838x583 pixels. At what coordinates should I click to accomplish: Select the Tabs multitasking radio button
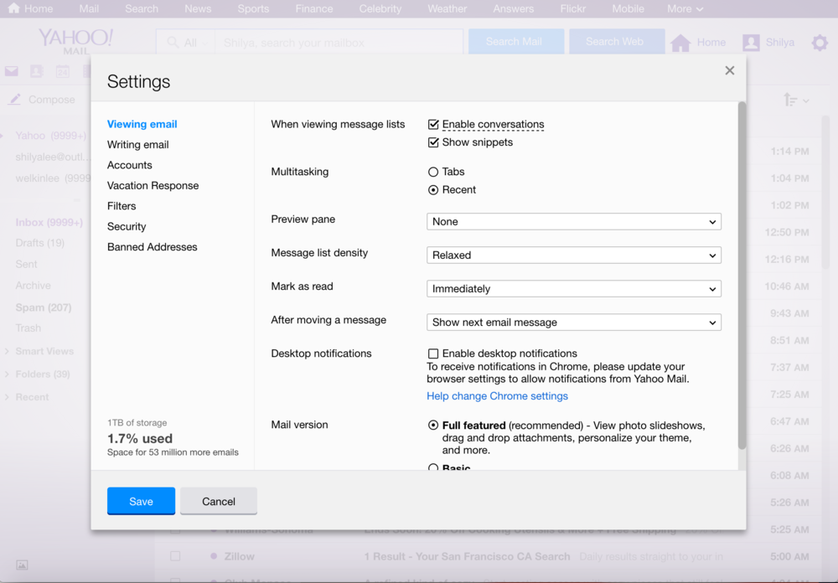click(433, 172)
